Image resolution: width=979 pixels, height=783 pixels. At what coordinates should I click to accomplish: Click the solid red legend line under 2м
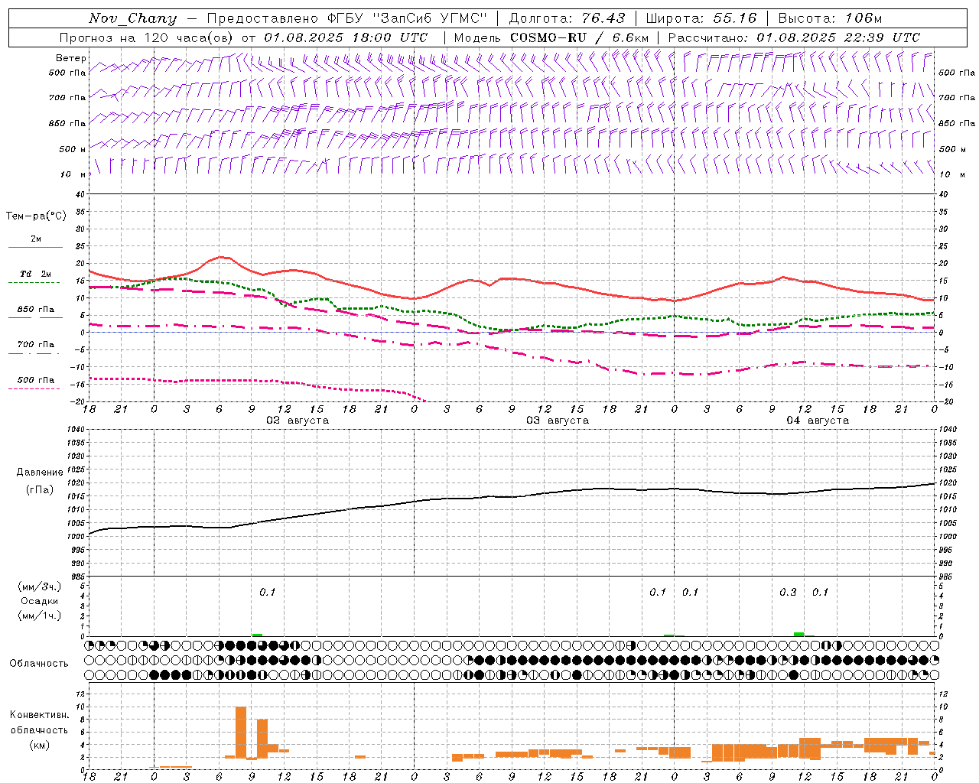[35, 247]
